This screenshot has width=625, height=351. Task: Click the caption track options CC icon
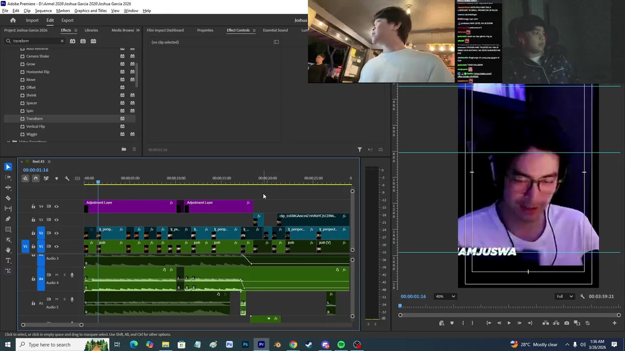point(77,178)
